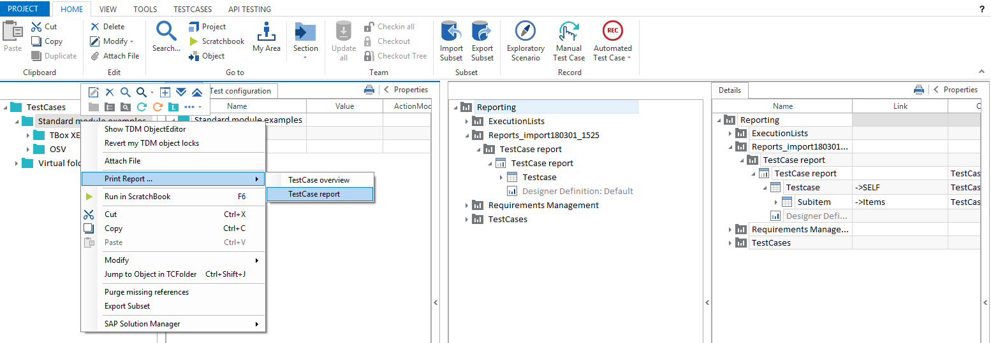
Task: Click the Import Subset icon
Action: pyautogui.click(x=451, y=32)
